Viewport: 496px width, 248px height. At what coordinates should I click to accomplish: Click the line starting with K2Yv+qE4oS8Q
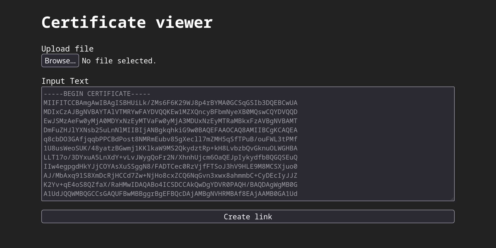tap(171, 185)
